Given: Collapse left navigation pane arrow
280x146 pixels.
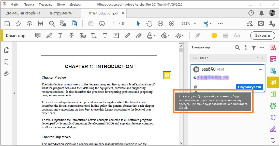Looking at the screenshot, I should [x=14, y=94].
